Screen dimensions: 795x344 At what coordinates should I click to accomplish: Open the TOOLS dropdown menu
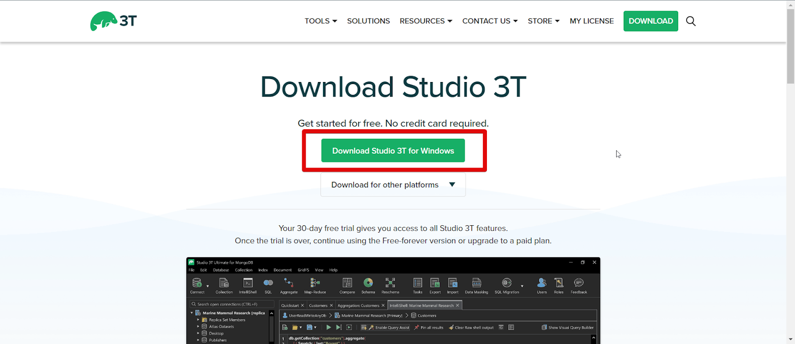(321, 21)
